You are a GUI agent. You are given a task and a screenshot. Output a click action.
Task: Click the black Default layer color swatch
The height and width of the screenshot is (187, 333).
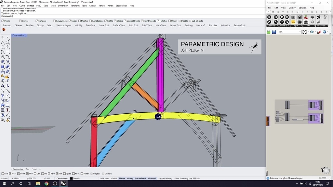tap(71, 179)
